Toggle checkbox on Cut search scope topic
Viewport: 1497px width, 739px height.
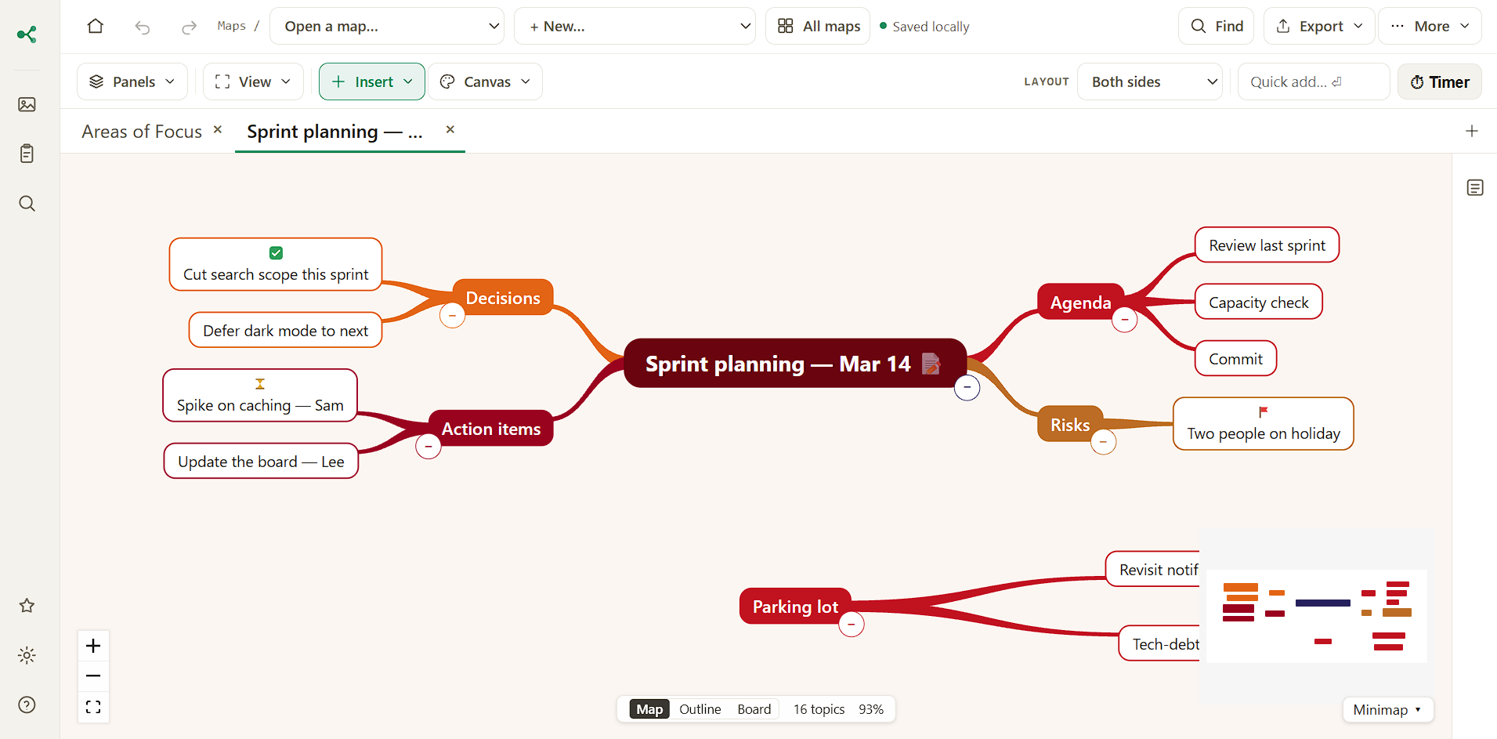pos(276,253)
